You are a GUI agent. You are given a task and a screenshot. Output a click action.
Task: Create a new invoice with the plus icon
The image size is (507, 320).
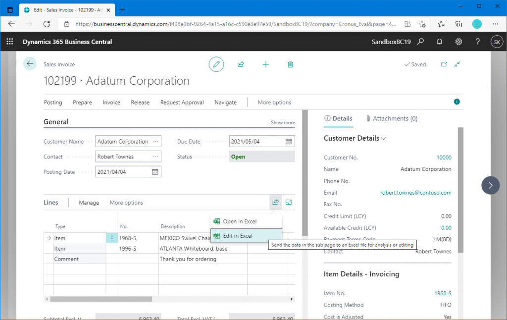[x=266, y=64]
